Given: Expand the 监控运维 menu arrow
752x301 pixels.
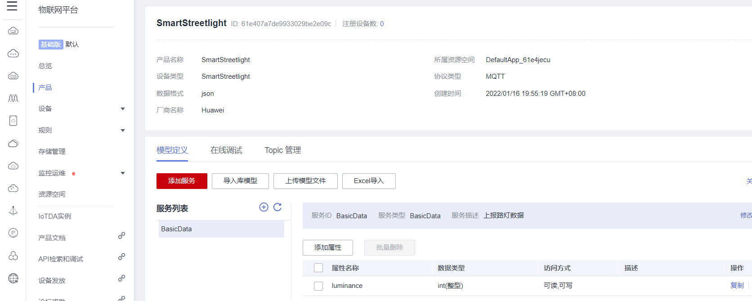Looking at the screenshot, I should pyautogui.click(x=123, y=173).
